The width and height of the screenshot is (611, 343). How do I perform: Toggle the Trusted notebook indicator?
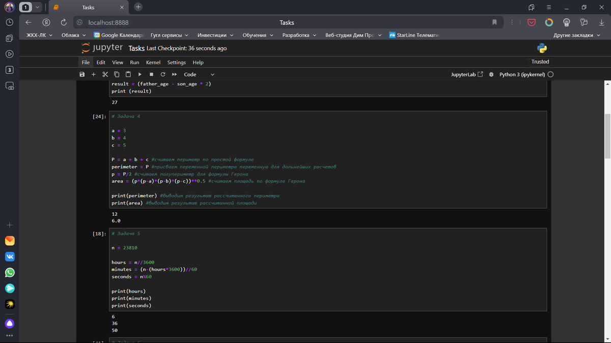(540, 61)
